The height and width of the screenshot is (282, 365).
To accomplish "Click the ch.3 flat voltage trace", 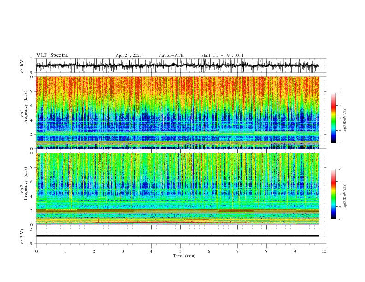I will (x=177, y=236).
